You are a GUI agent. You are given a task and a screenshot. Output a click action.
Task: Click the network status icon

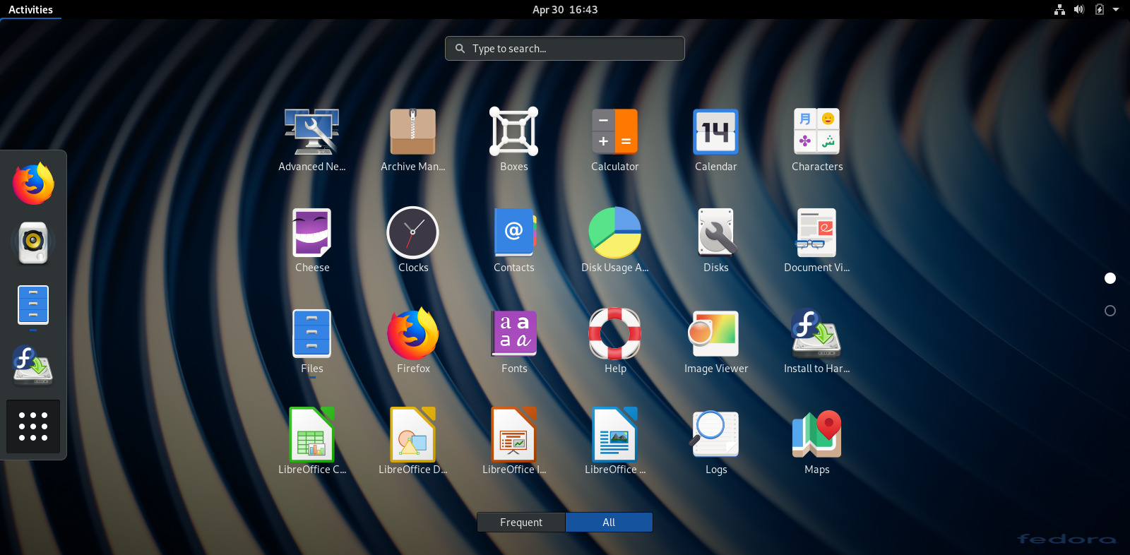pos(1059,10)
